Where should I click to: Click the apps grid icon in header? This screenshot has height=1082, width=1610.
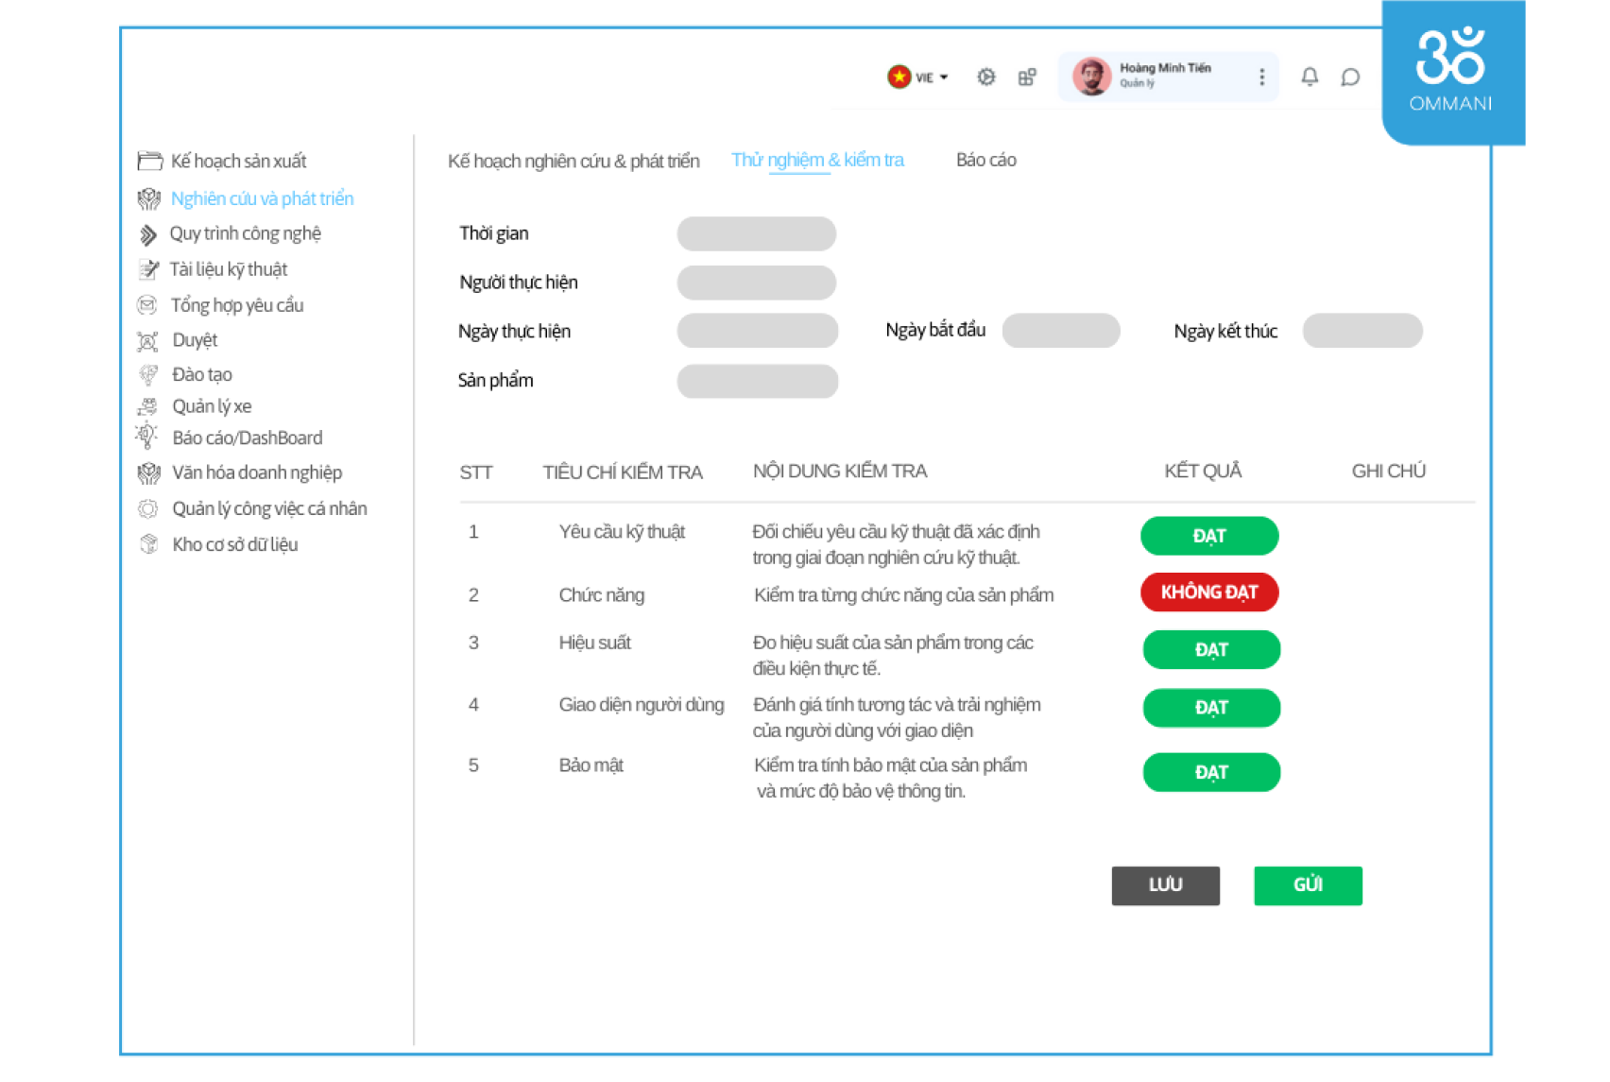[1027, 77]
